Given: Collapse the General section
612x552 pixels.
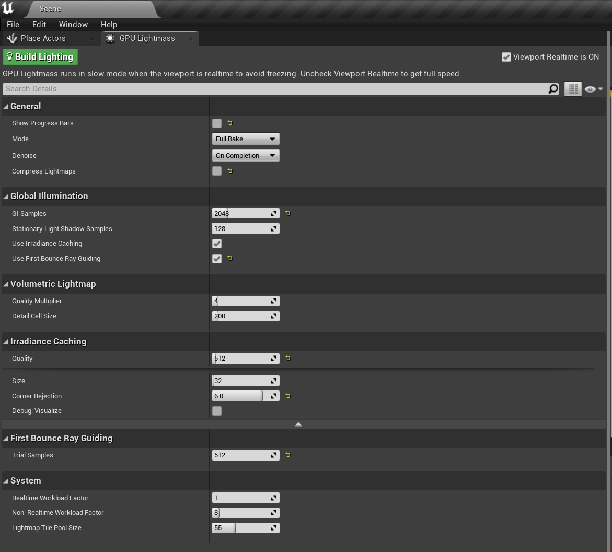Looking at the screenshot, I should (6, 107).
